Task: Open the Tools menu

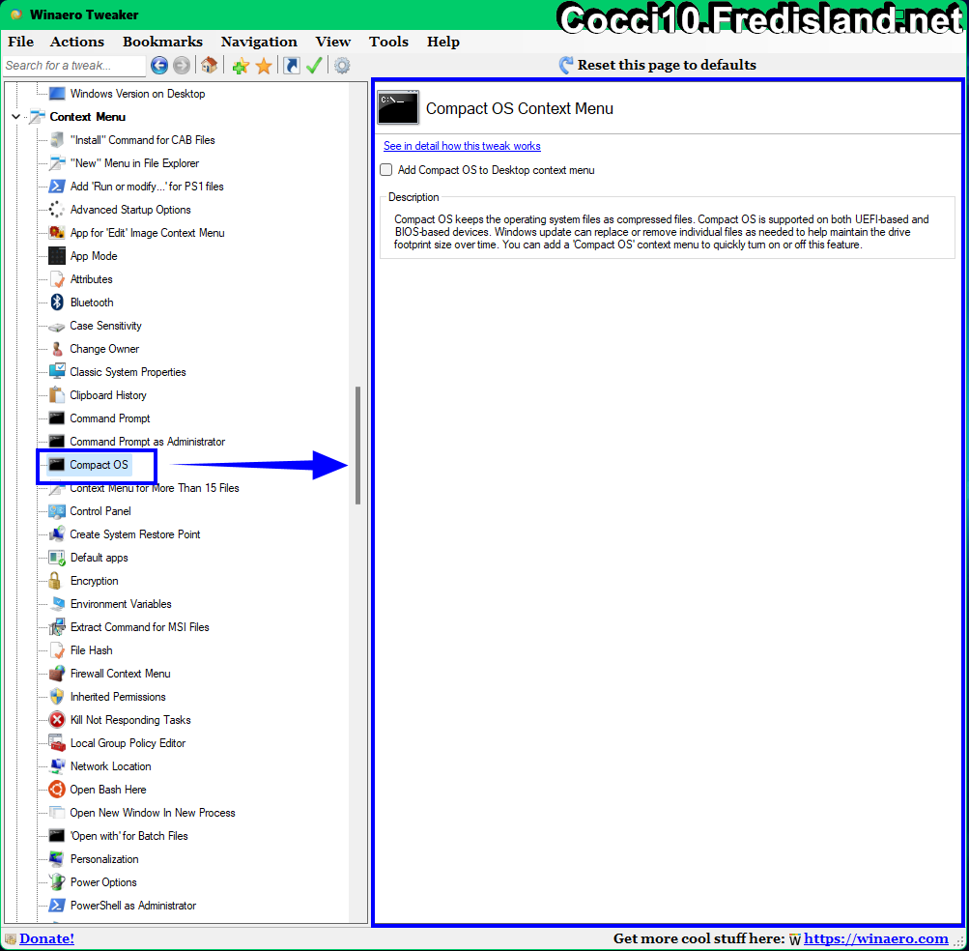Action: tap(388, 42)
